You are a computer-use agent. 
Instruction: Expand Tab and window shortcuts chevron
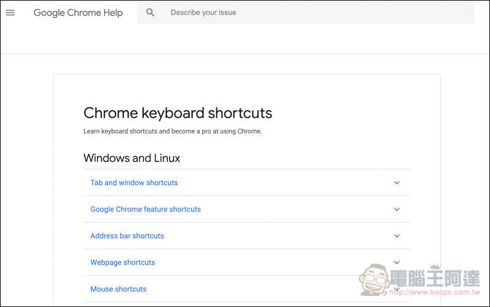pyautogui.click(x=396, y=183)
